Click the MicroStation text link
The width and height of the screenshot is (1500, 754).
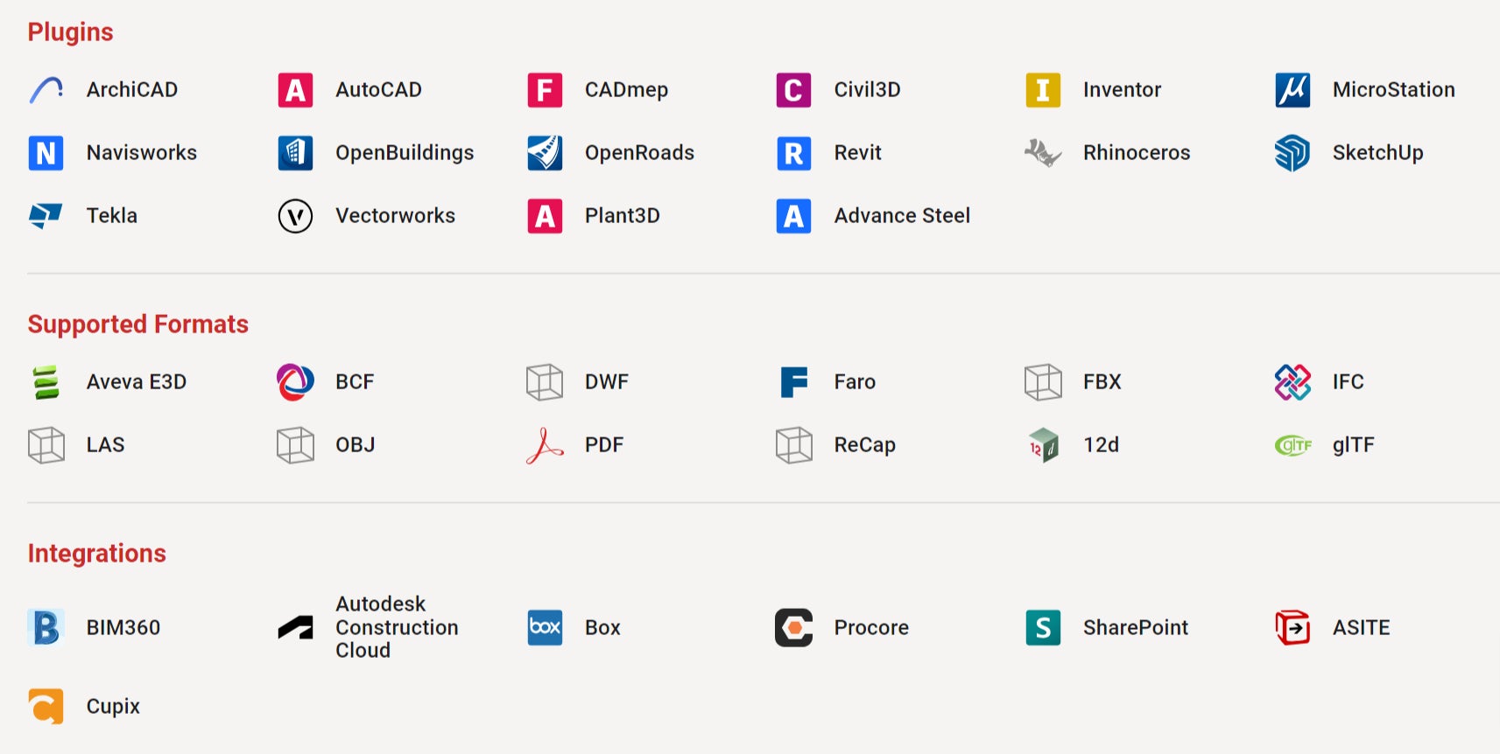point(1393,90)
